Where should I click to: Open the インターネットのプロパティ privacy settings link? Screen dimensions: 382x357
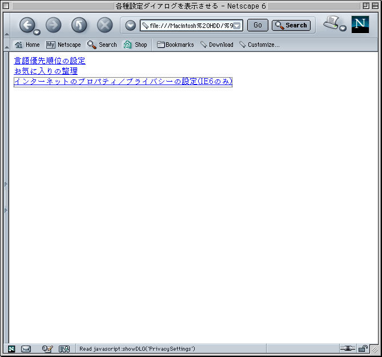(x=123, y=81)
